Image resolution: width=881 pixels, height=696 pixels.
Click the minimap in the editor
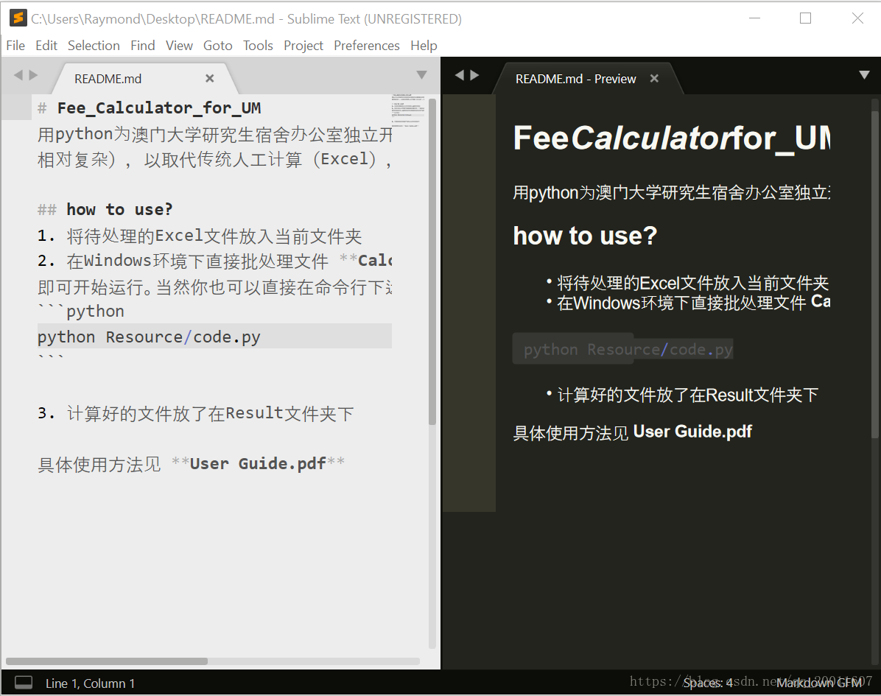tap(409, 110)
